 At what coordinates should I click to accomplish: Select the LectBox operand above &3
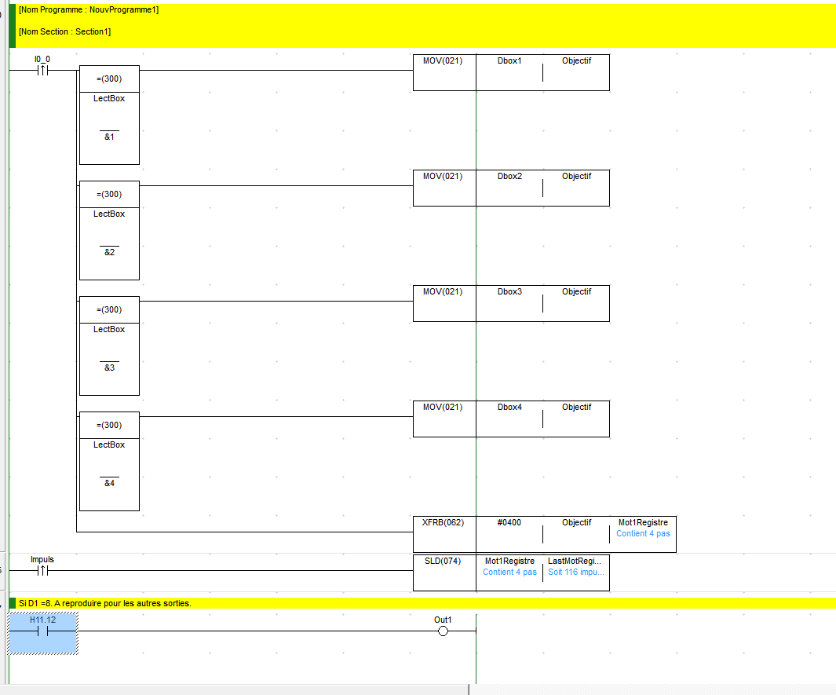pyautogui.click(x=109, y=329)
